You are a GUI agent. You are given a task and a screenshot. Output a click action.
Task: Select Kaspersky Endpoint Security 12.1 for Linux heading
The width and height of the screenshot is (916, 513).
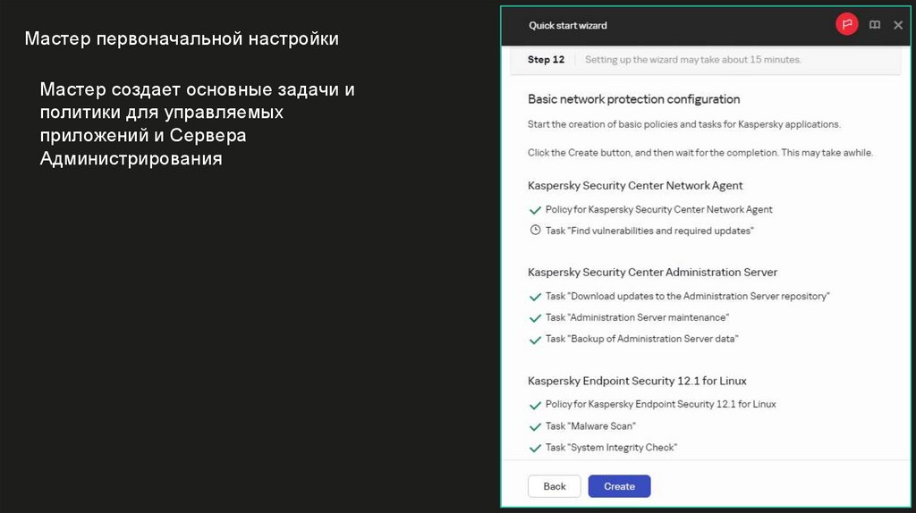[637, 381]
